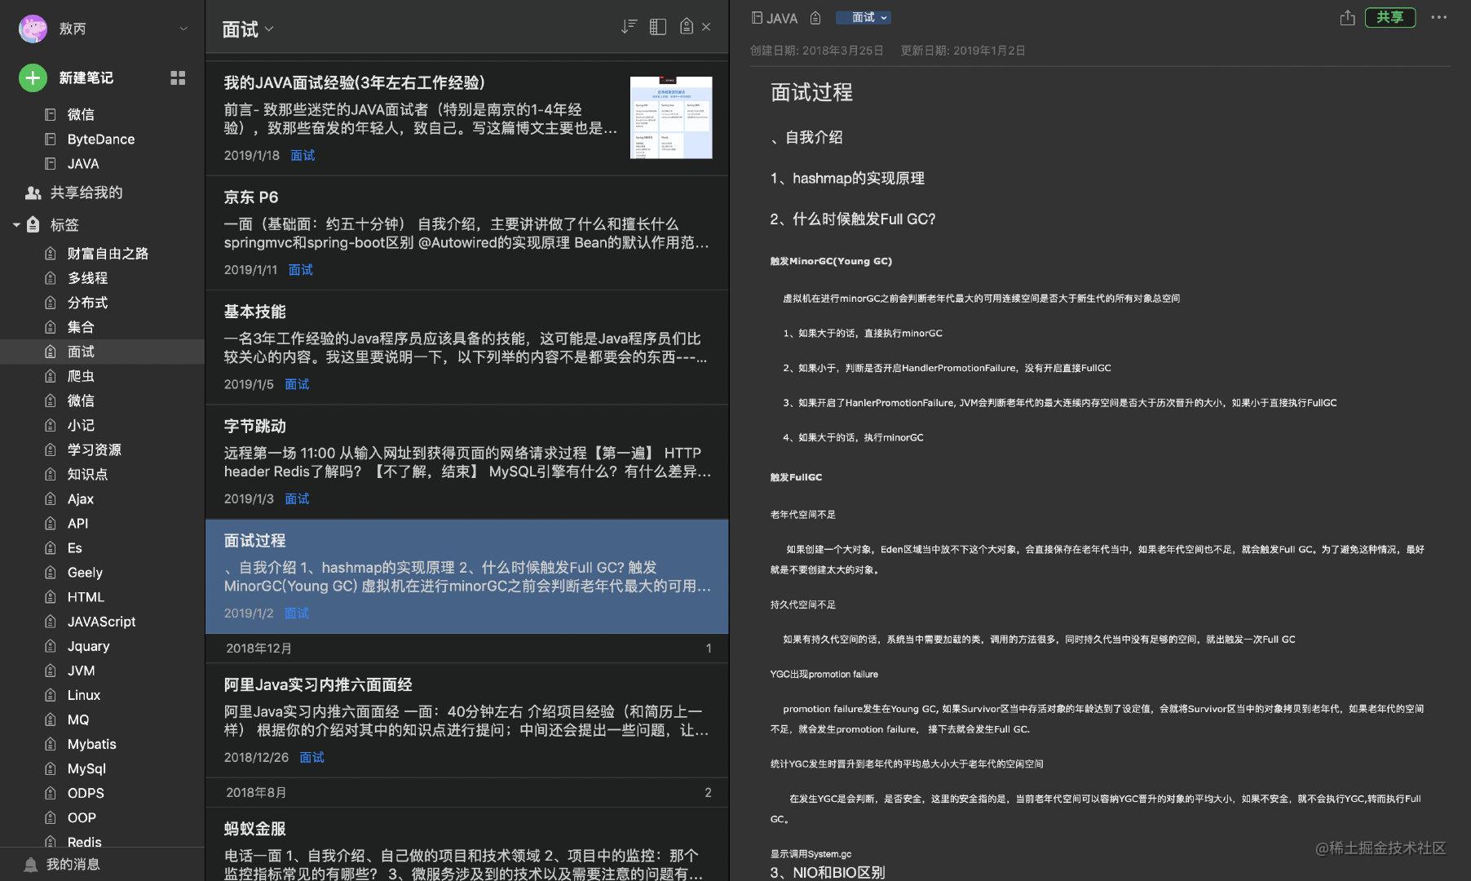Click 面试 tag link under 字节跳动 note
This screenshot has width=1471, height=881.
click(297, 498)
